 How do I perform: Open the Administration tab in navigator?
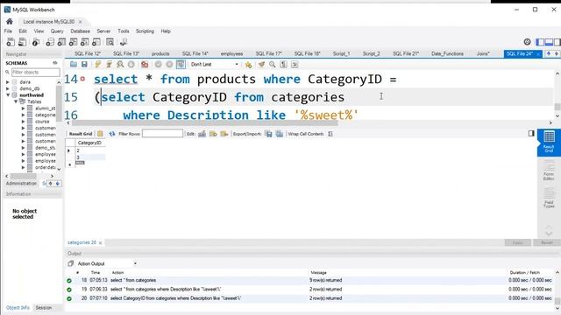[21, 183]
